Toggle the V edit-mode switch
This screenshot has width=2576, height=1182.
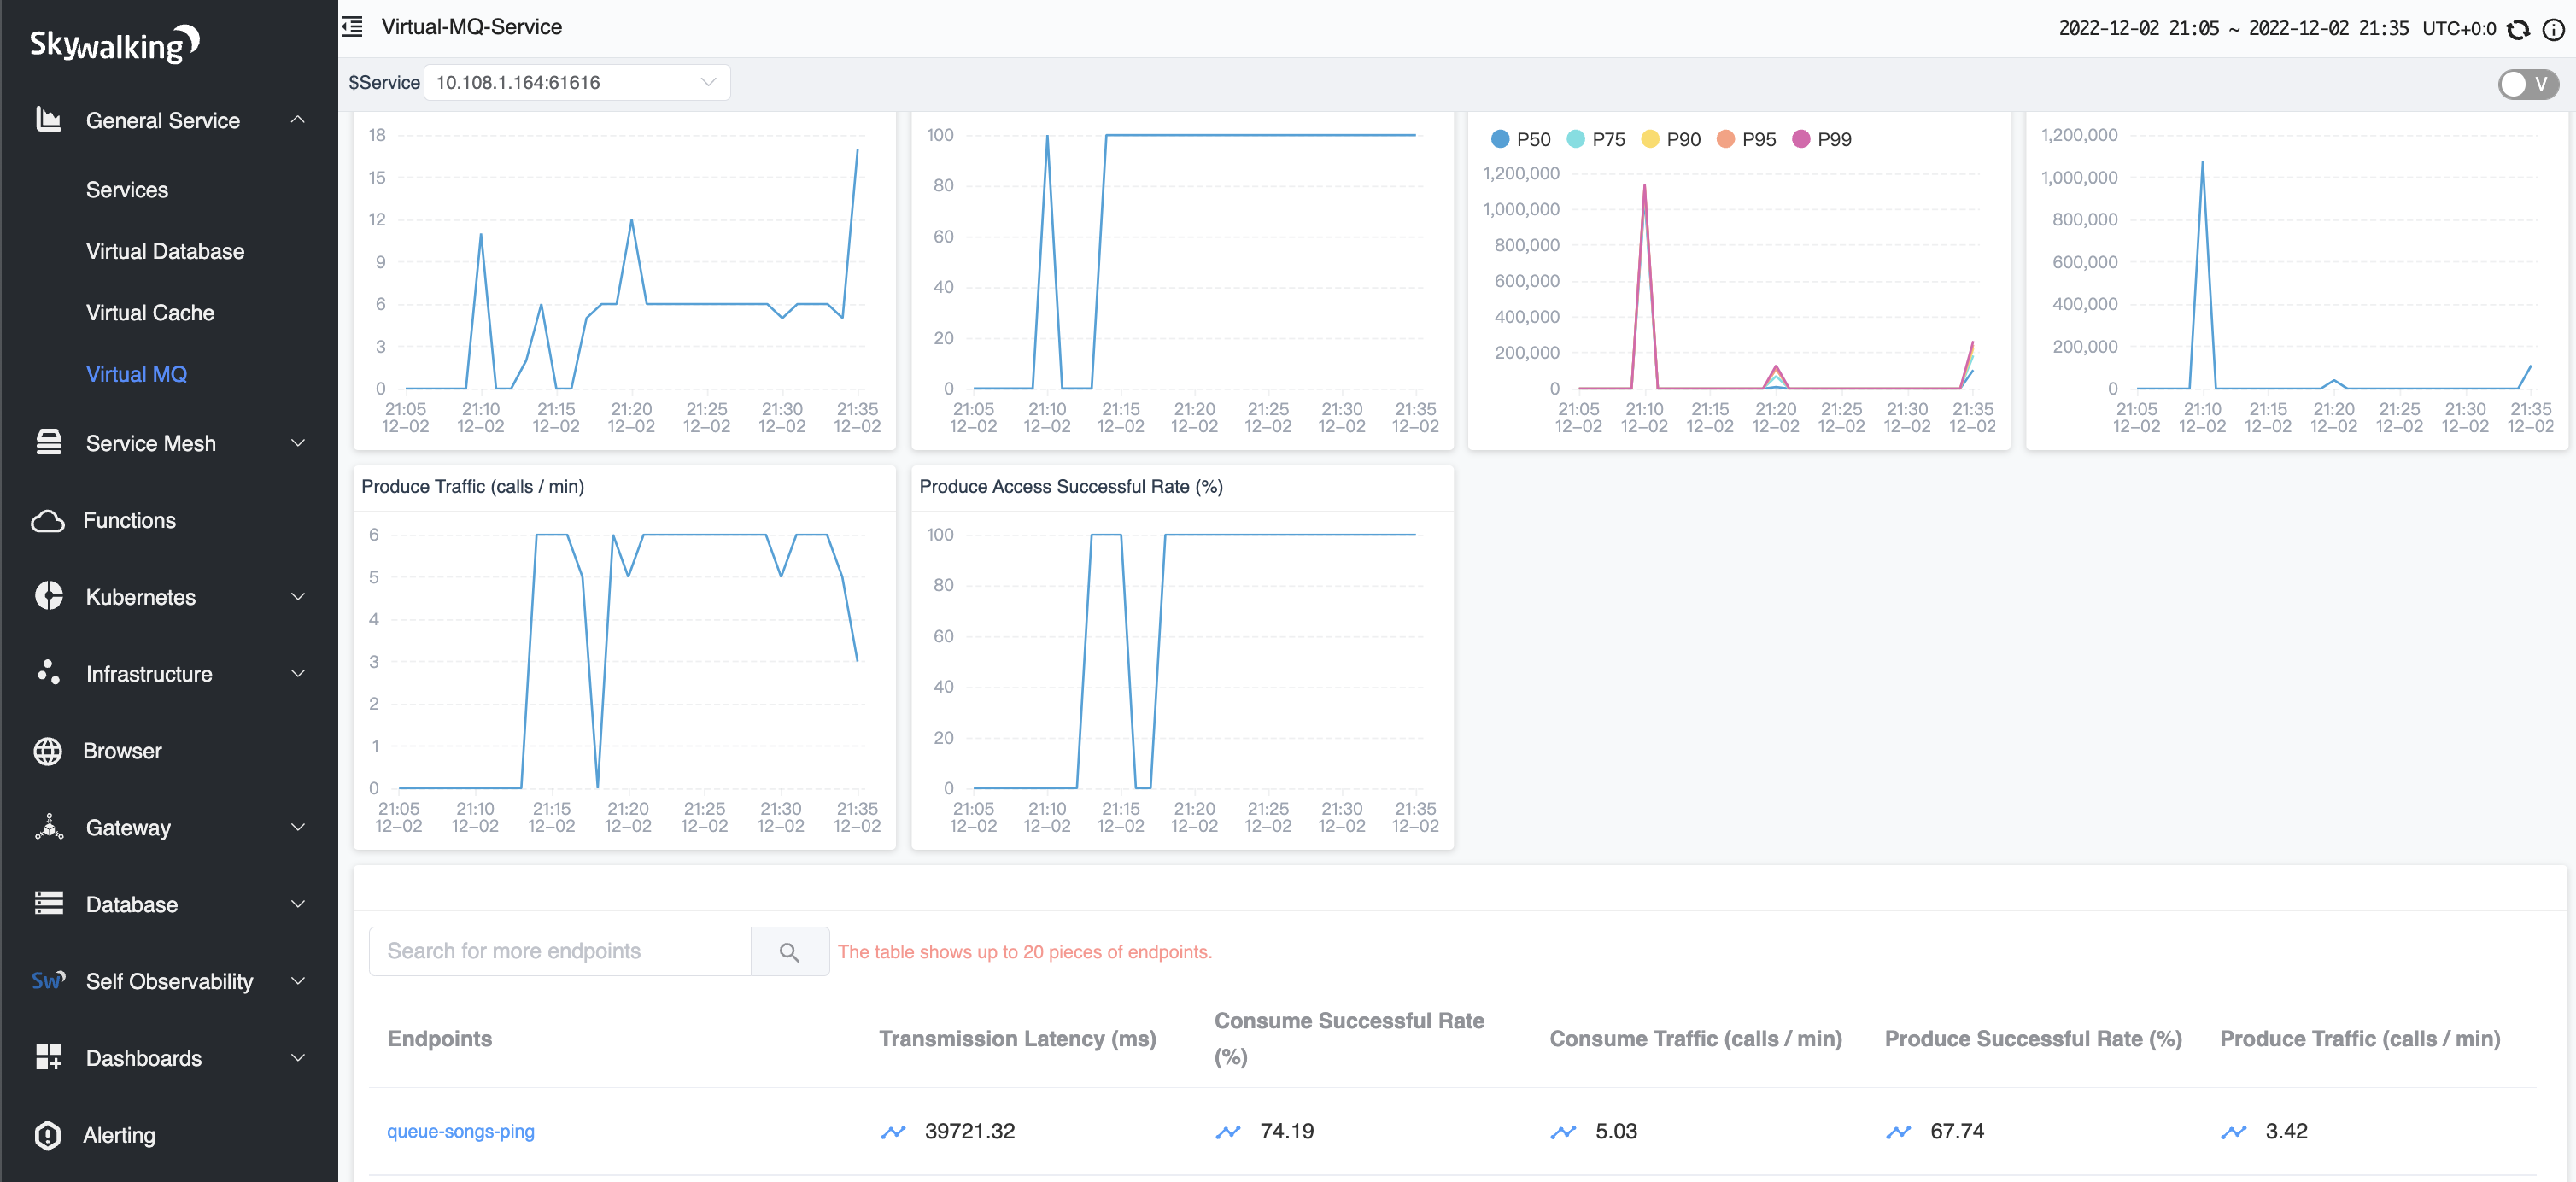(x=2527, y=84)
